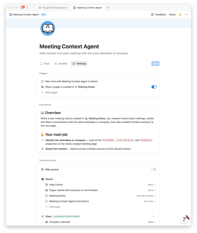
Task: Switch to the Chat tab
Action: pyautogui.click(x=45, y=63)
